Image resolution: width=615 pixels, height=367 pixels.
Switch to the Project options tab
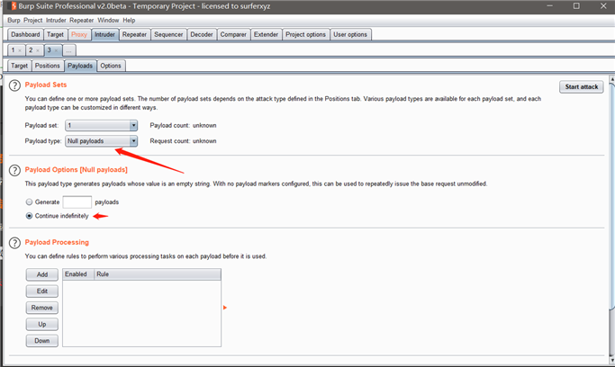(305, 34)
